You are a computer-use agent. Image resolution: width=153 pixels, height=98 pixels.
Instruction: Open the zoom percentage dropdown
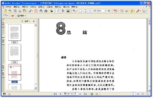tap(106, 11)
